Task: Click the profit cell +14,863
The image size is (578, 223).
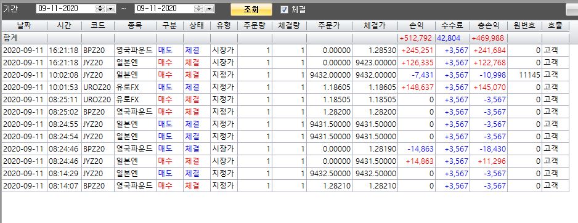Action: pyautogui.click(x=420, y=161)
